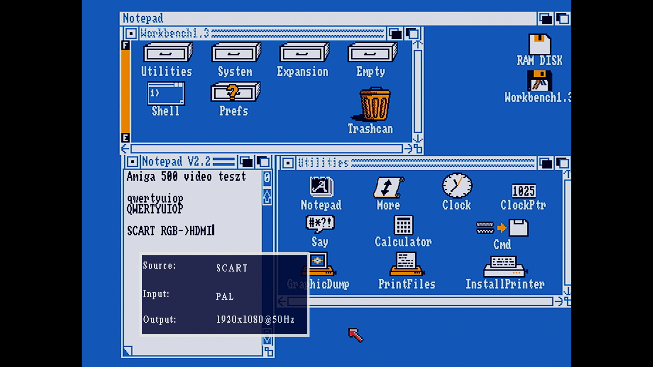The width and height of the screenshot is (653, 367).
Task: Click screen-to-front gadget on top title bar
Action: click(563, 18)
